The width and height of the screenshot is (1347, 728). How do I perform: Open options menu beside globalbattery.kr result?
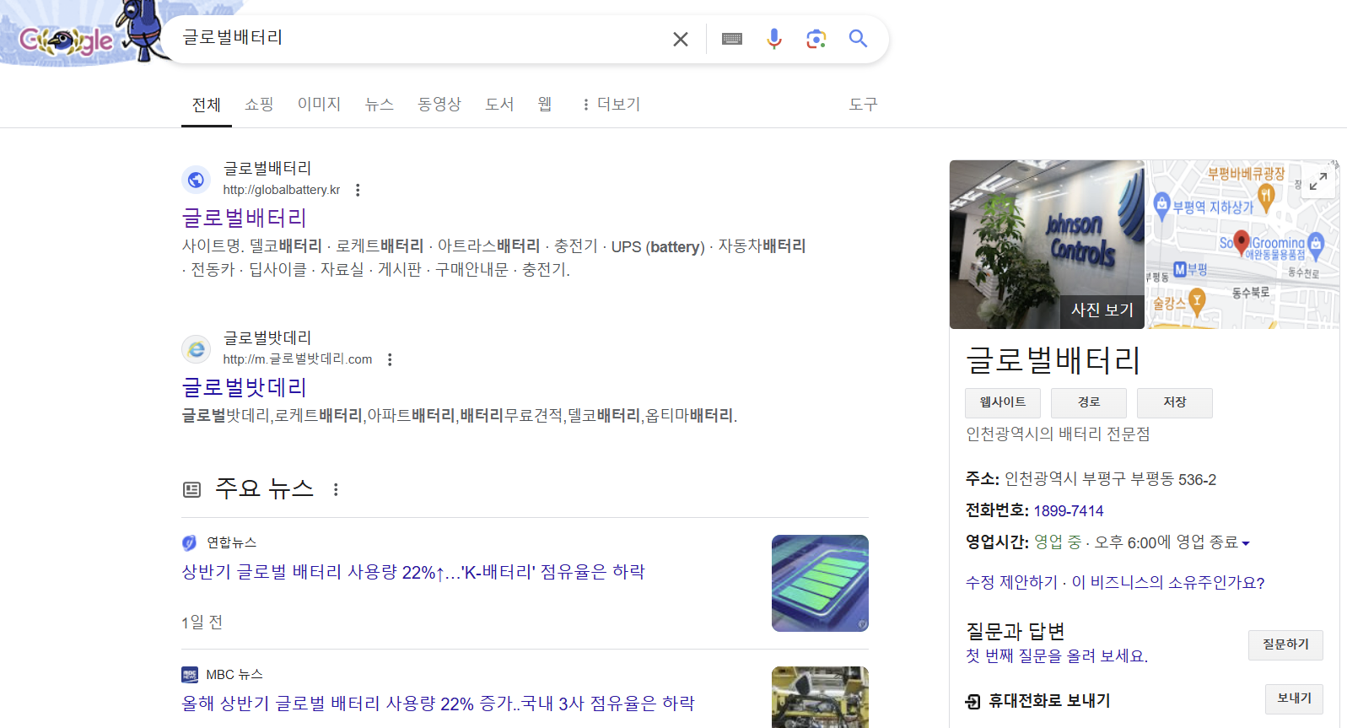click(358, 191)
